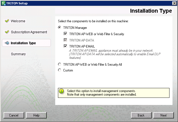The image size is (178, 122).
Task: Click 'Select the components to be installed' text
Action: [x=93, y=21]
